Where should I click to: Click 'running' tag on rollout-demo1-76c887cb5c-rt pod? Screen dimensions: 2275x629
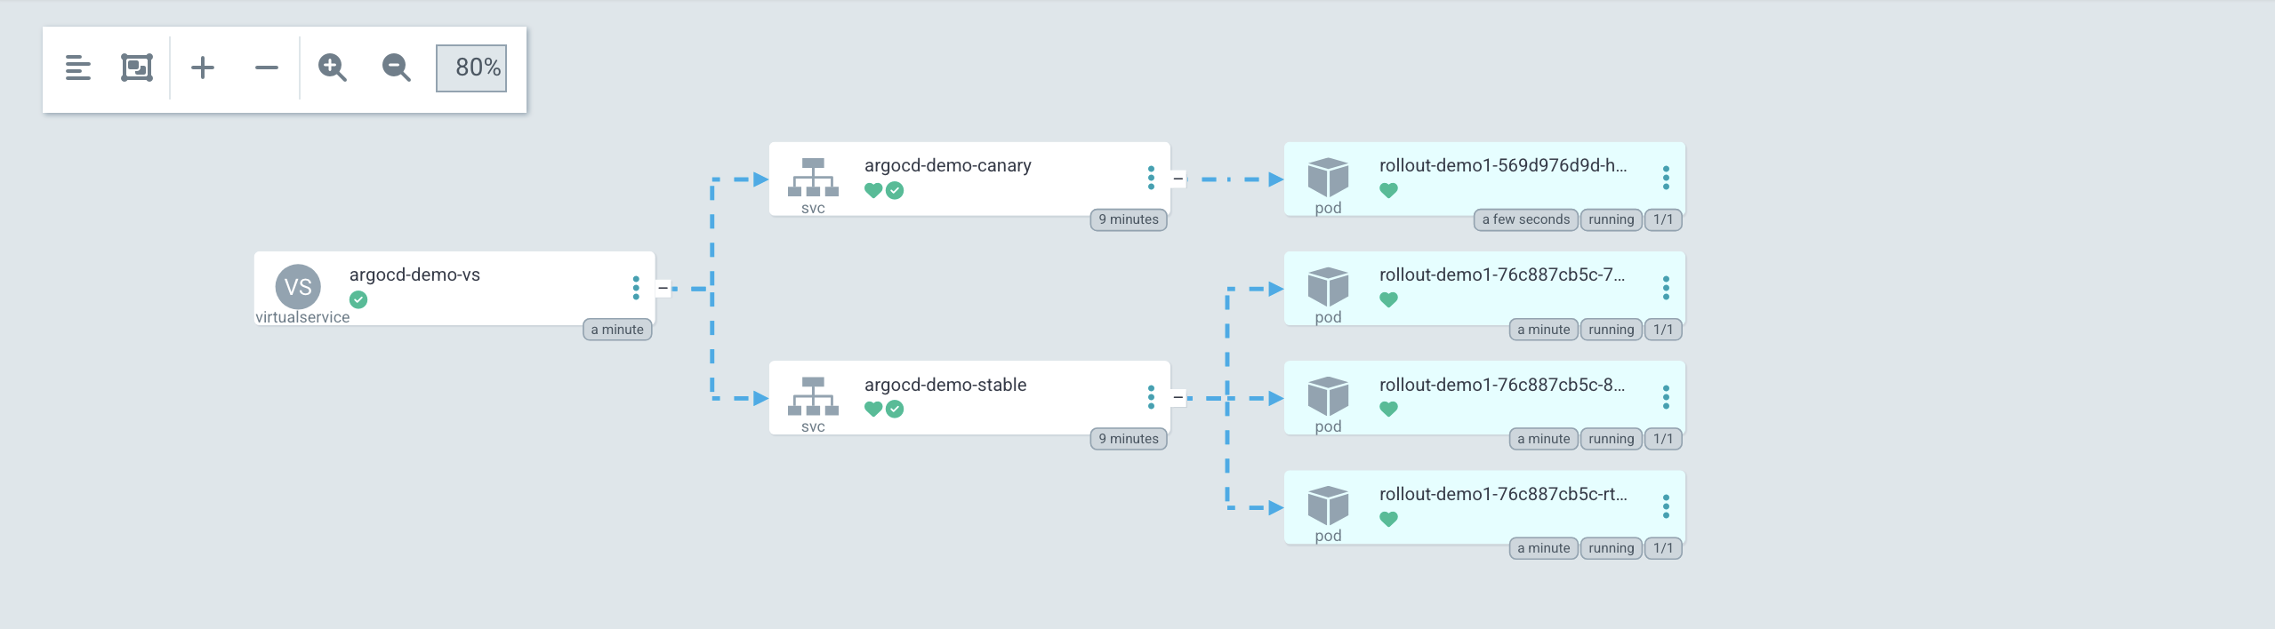[1612, 548]
